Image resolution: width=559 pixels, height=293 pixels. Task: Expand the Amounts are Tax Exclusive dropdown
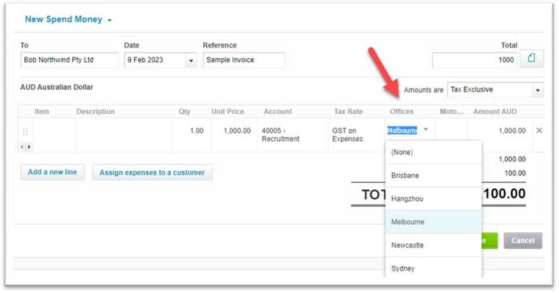[538, 90]
